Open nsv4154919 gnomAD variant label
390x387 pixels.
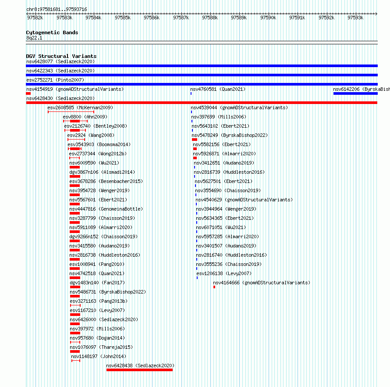(75, 89)
